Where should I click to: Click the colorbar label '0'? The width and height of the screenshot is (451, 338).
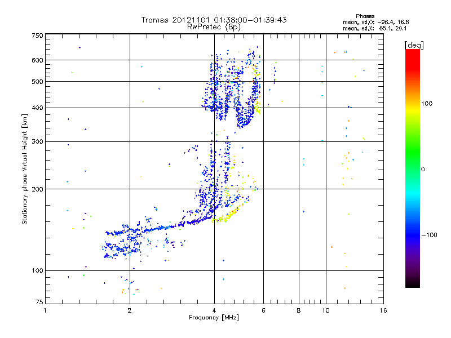point(423,169)
